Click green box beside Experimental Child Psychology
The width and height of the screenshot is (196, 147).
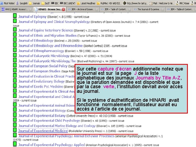pos(15,120)
